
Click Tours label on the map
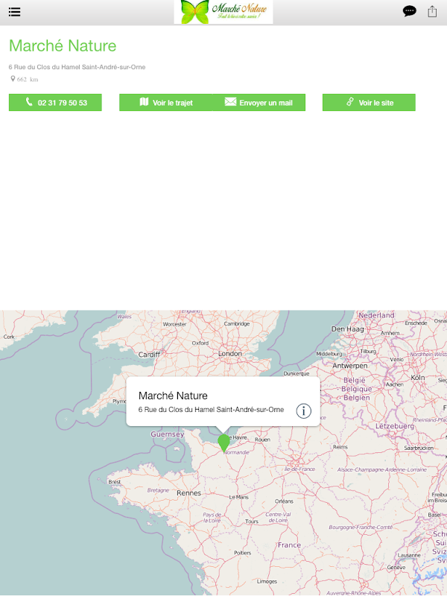click(x=252, y=521)
